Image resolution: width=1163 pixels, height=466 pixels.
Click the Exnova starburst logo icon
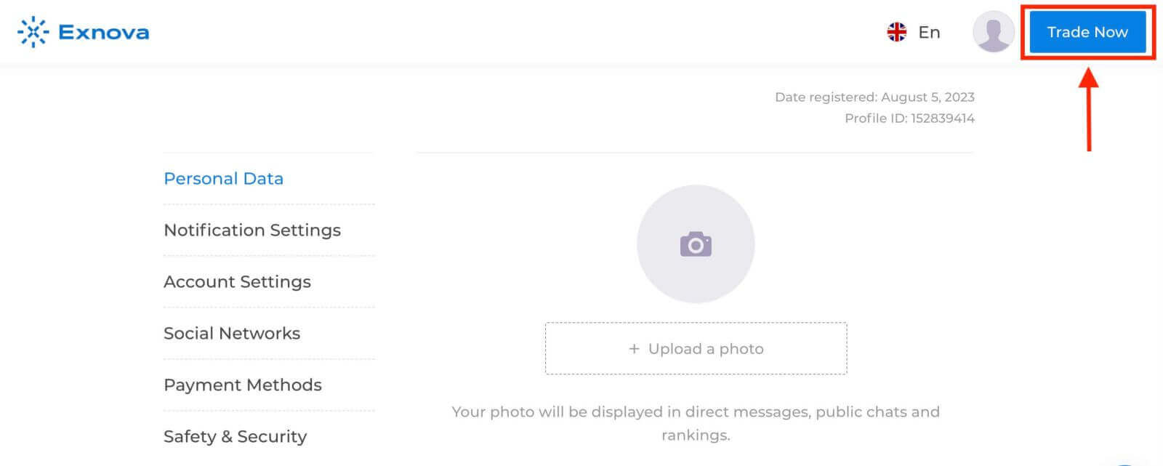(33, 32)
